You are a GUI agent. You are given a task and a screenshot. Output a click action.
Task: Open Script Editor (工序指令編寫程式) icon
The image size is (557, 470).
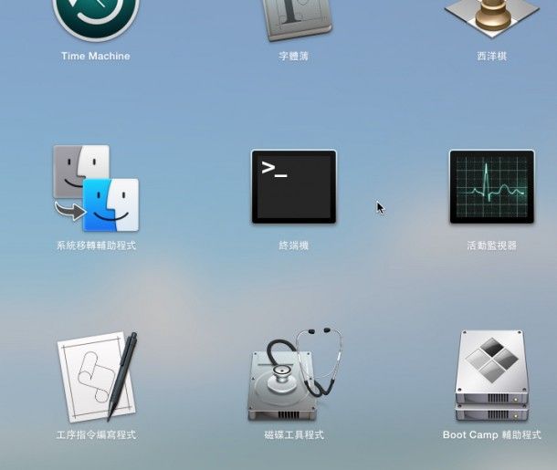pos(97,377)
